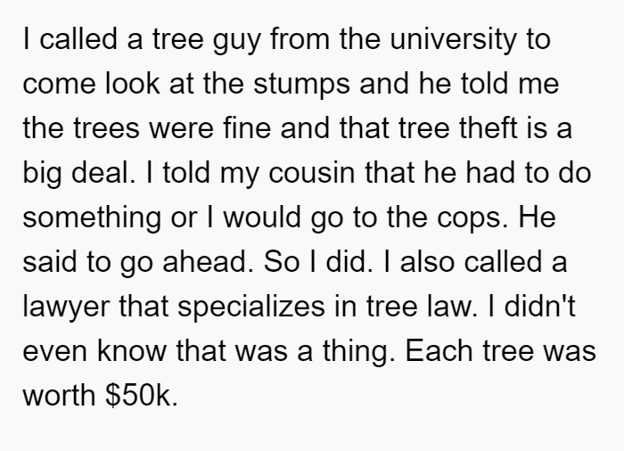Click the word "know" in the text

(x=132, y=351)
